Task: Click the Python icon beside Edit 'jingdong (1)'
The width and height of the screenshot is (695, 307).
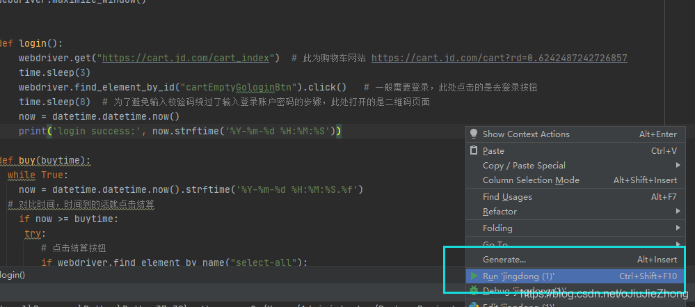Action: (x=474, y=304)
